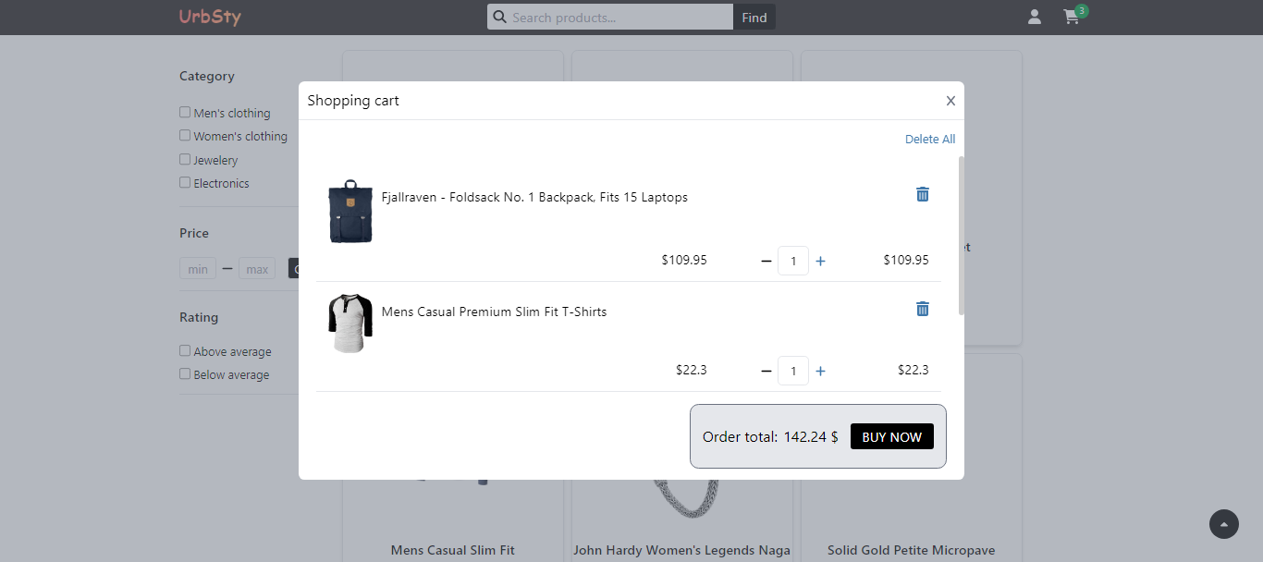
Task: Open the user account icon
Action: (x=1035, y=17)
